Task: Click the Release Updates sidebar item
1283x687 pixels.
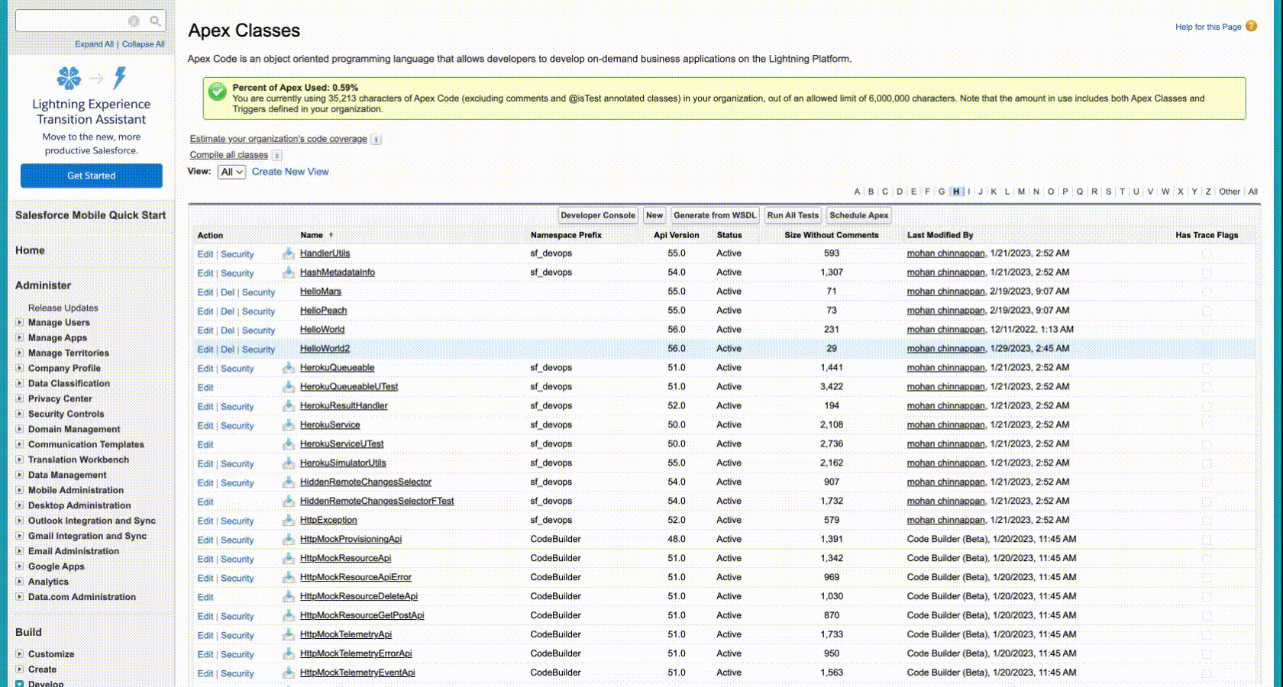Action: pyautogui.click(x=63, y=308)
